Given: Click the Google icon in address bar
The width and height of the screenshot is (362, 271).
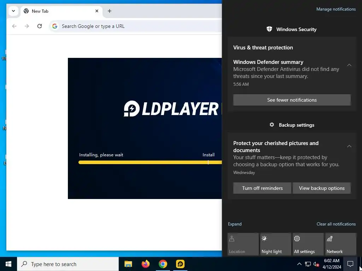Looking at the screenshot, I should tap(55, 26).
